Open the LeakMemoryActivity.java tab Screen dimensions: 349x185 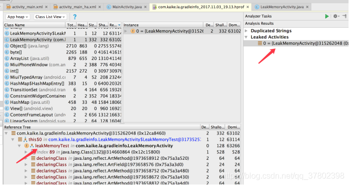pyautogui.click(x=282, y=7)
